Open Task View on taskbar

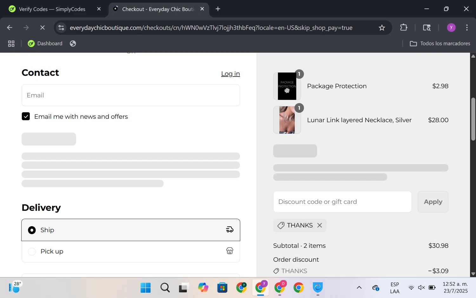pyautogui.click(x=184, y=288)
